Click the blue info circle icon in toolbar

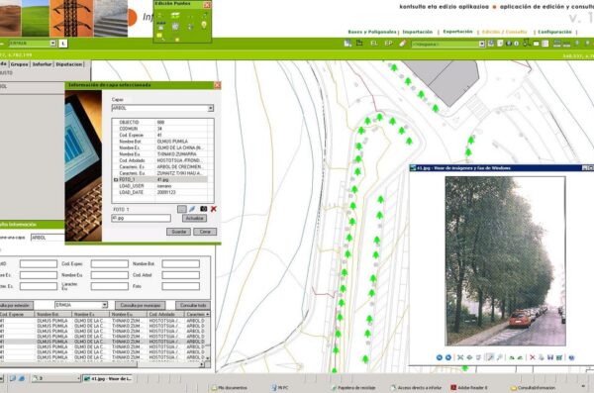(x=517, y=44)
